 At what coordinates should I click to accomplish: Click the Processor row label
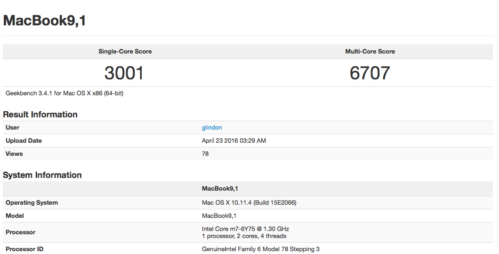(21, 232)
